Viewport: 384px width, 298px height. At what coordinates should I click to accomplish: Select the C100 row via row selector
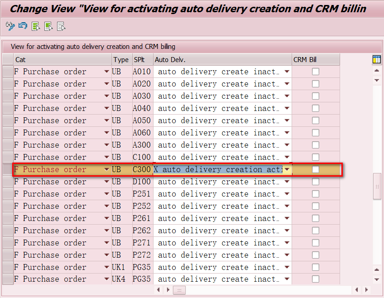pyautogui.click(x=8, y=157)
